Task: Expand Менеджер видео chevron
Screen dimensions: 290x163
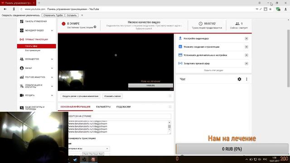Action: pyautogui.click(x=52, y=30)
